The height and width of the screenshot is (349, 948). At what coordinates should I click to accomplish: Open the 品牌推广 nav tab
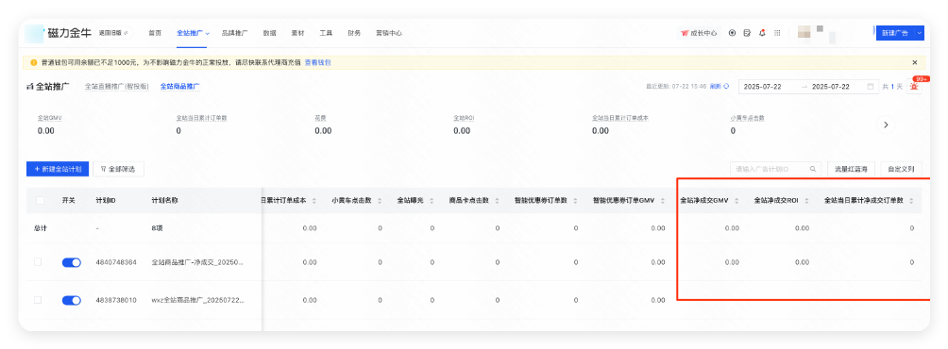click(234, 33)
